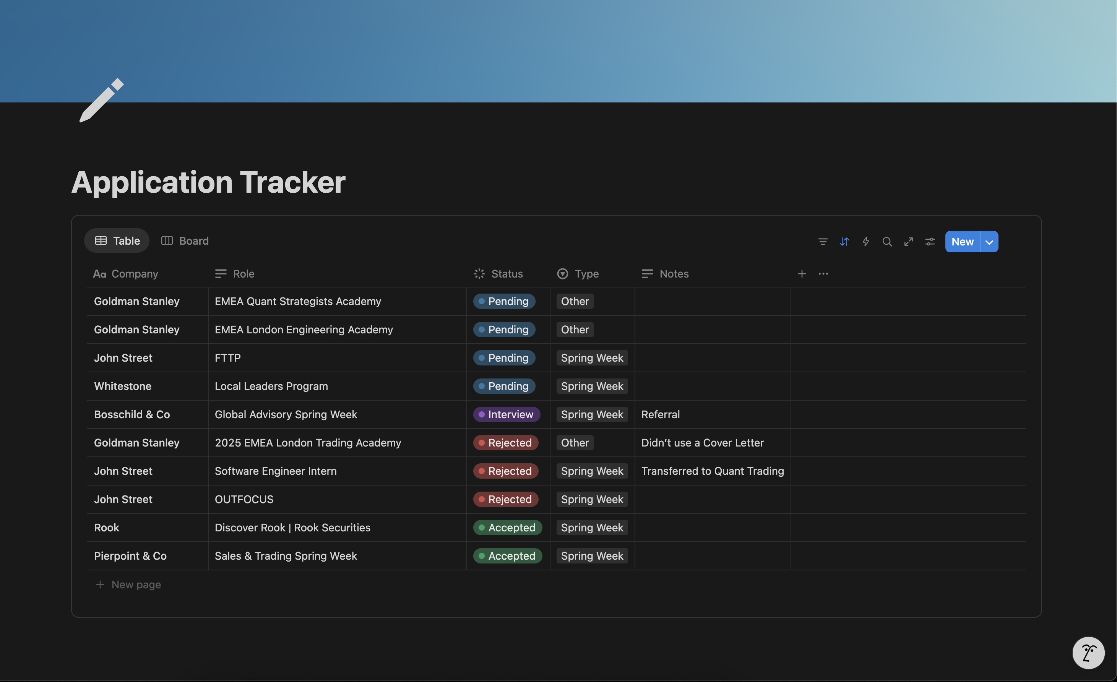The height and width of the screenshot is (682, 1117).
Task: Open view settings sliders icon
Action: click(930, 242)
